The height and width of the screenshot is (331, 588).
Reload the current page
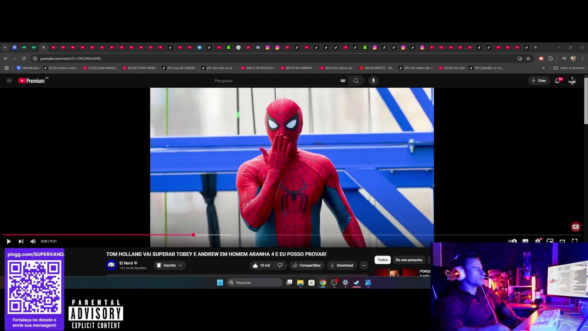[24, 58]
